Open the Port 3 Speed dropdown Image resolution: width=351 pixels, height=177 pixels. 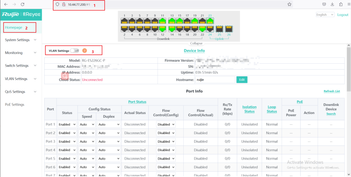[x=87, y=141]
